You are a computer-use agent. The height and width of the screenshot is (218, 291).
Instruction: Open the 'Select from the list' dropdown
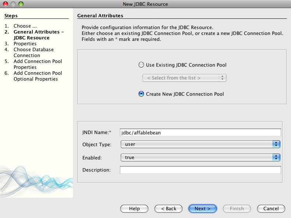[184, 78]
